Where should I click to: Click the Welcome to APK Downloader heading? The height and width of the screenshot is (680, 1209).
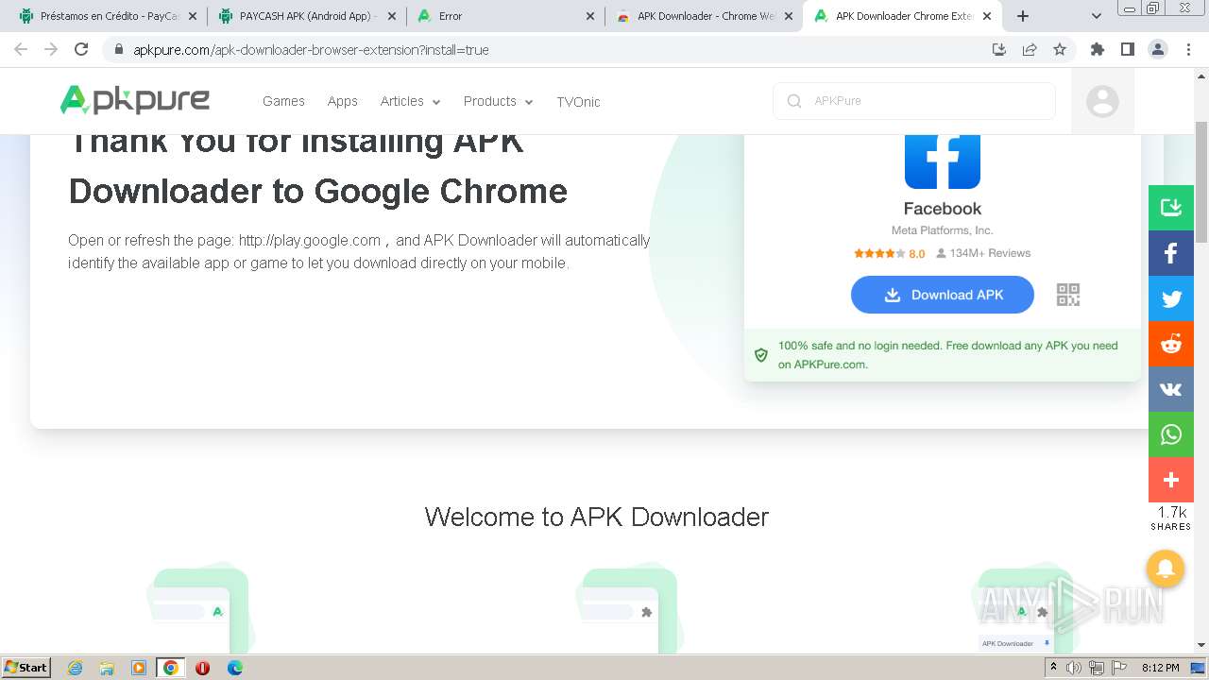(597, 517)
